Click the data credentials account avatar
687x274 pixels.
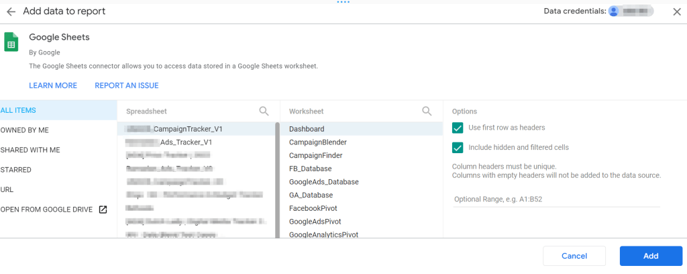[613, 11]
